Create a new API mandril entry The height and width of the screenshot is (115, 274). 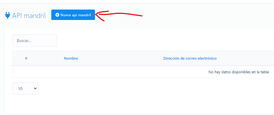[73, 15]
